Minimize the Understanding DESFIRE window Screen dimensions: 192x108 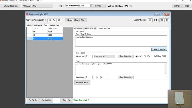coord(157,14)
